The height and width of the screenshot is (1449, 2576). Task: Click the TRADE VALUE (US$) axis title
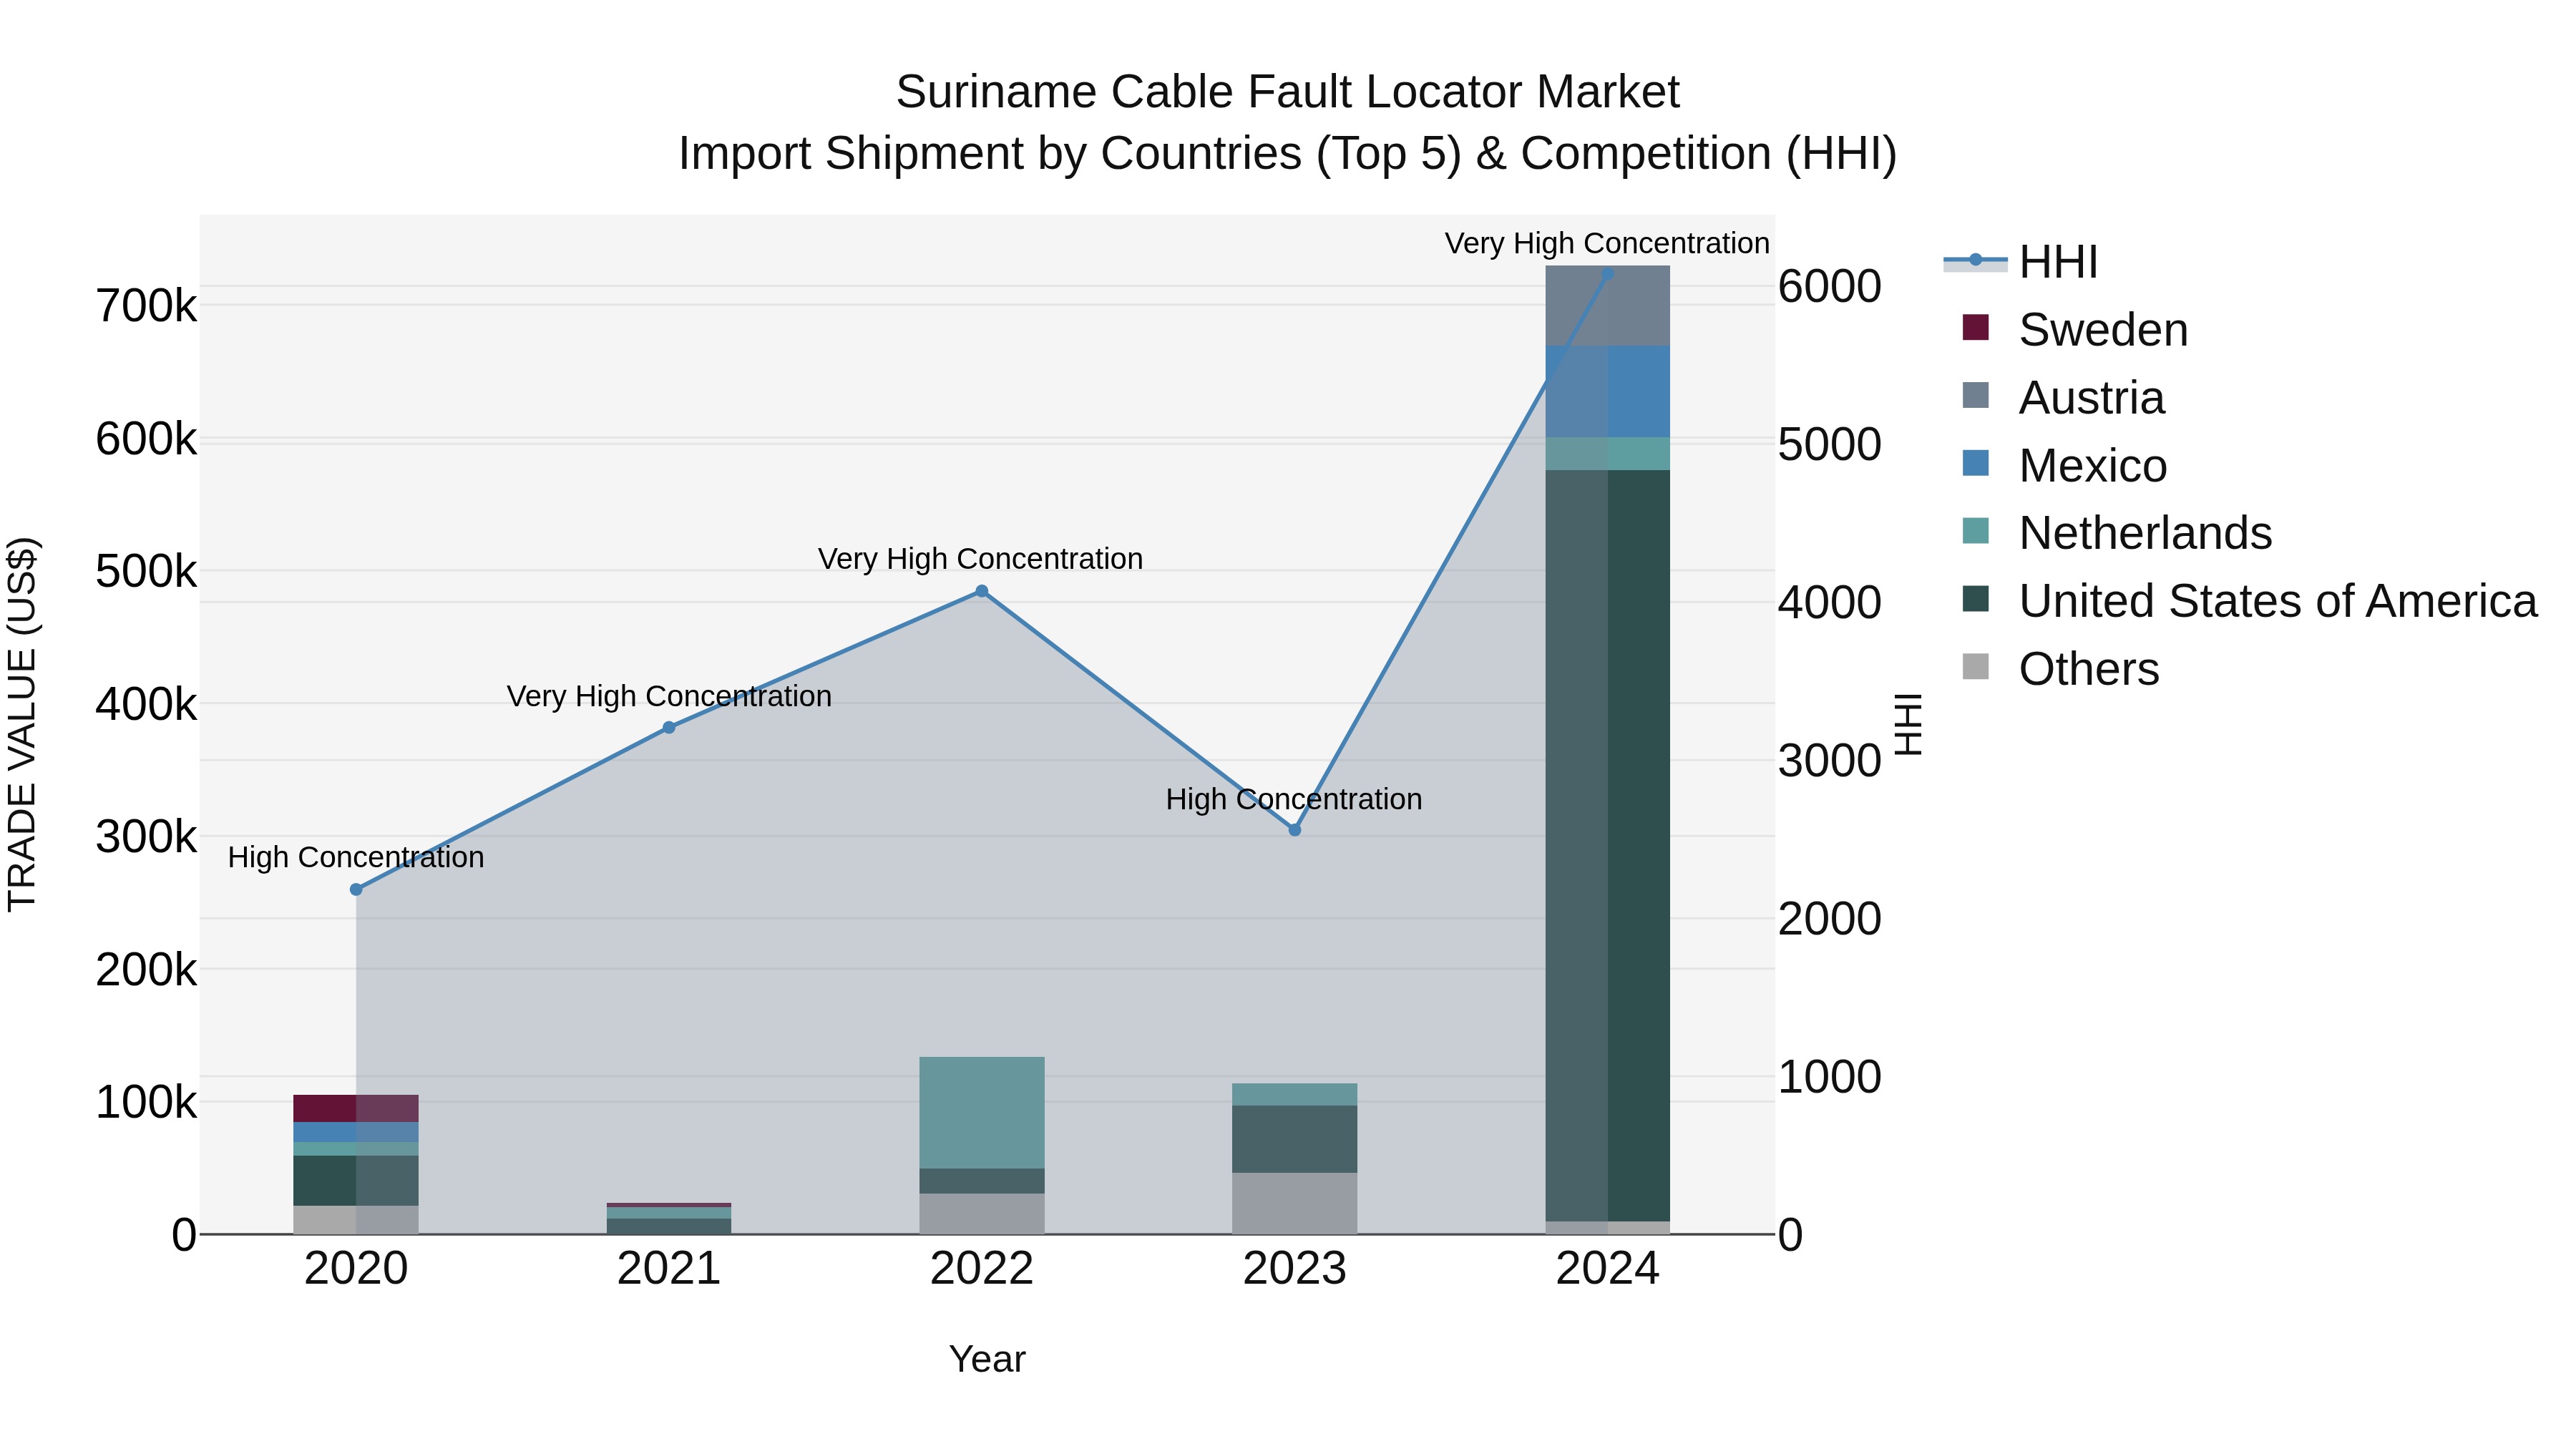[22, 724]
